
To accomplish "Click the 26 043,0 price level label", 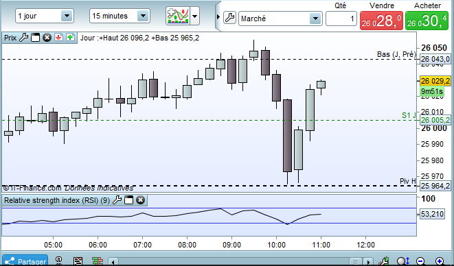I will click(x=435, y=59).
